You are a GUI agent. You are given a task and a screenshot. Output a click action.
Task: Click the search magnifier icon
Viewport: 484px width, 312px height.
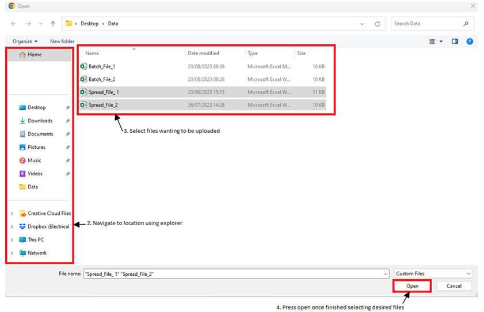coord(466,24)
